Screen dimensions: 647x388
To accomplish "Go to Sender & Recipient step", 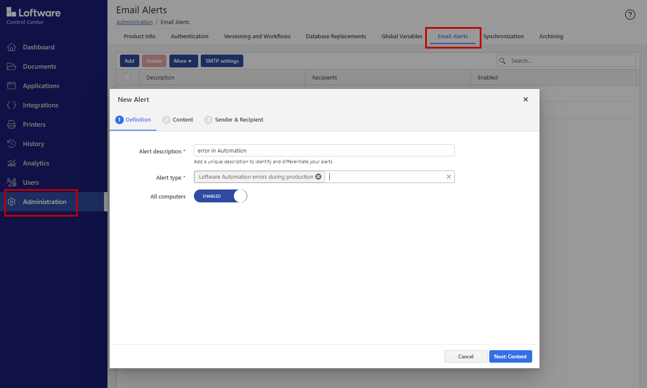I will tap(234, 120).
